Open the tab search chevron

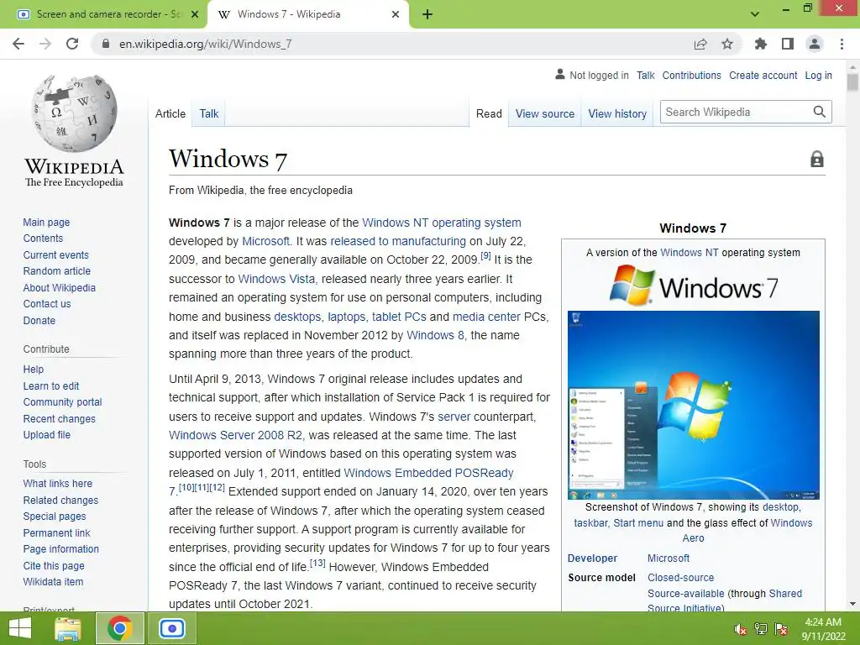(755, 14)
